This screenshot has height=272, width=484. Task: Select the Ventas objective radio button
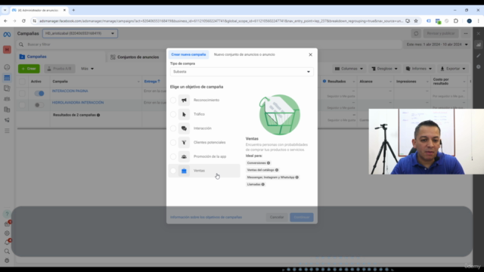tap(173, 171)
